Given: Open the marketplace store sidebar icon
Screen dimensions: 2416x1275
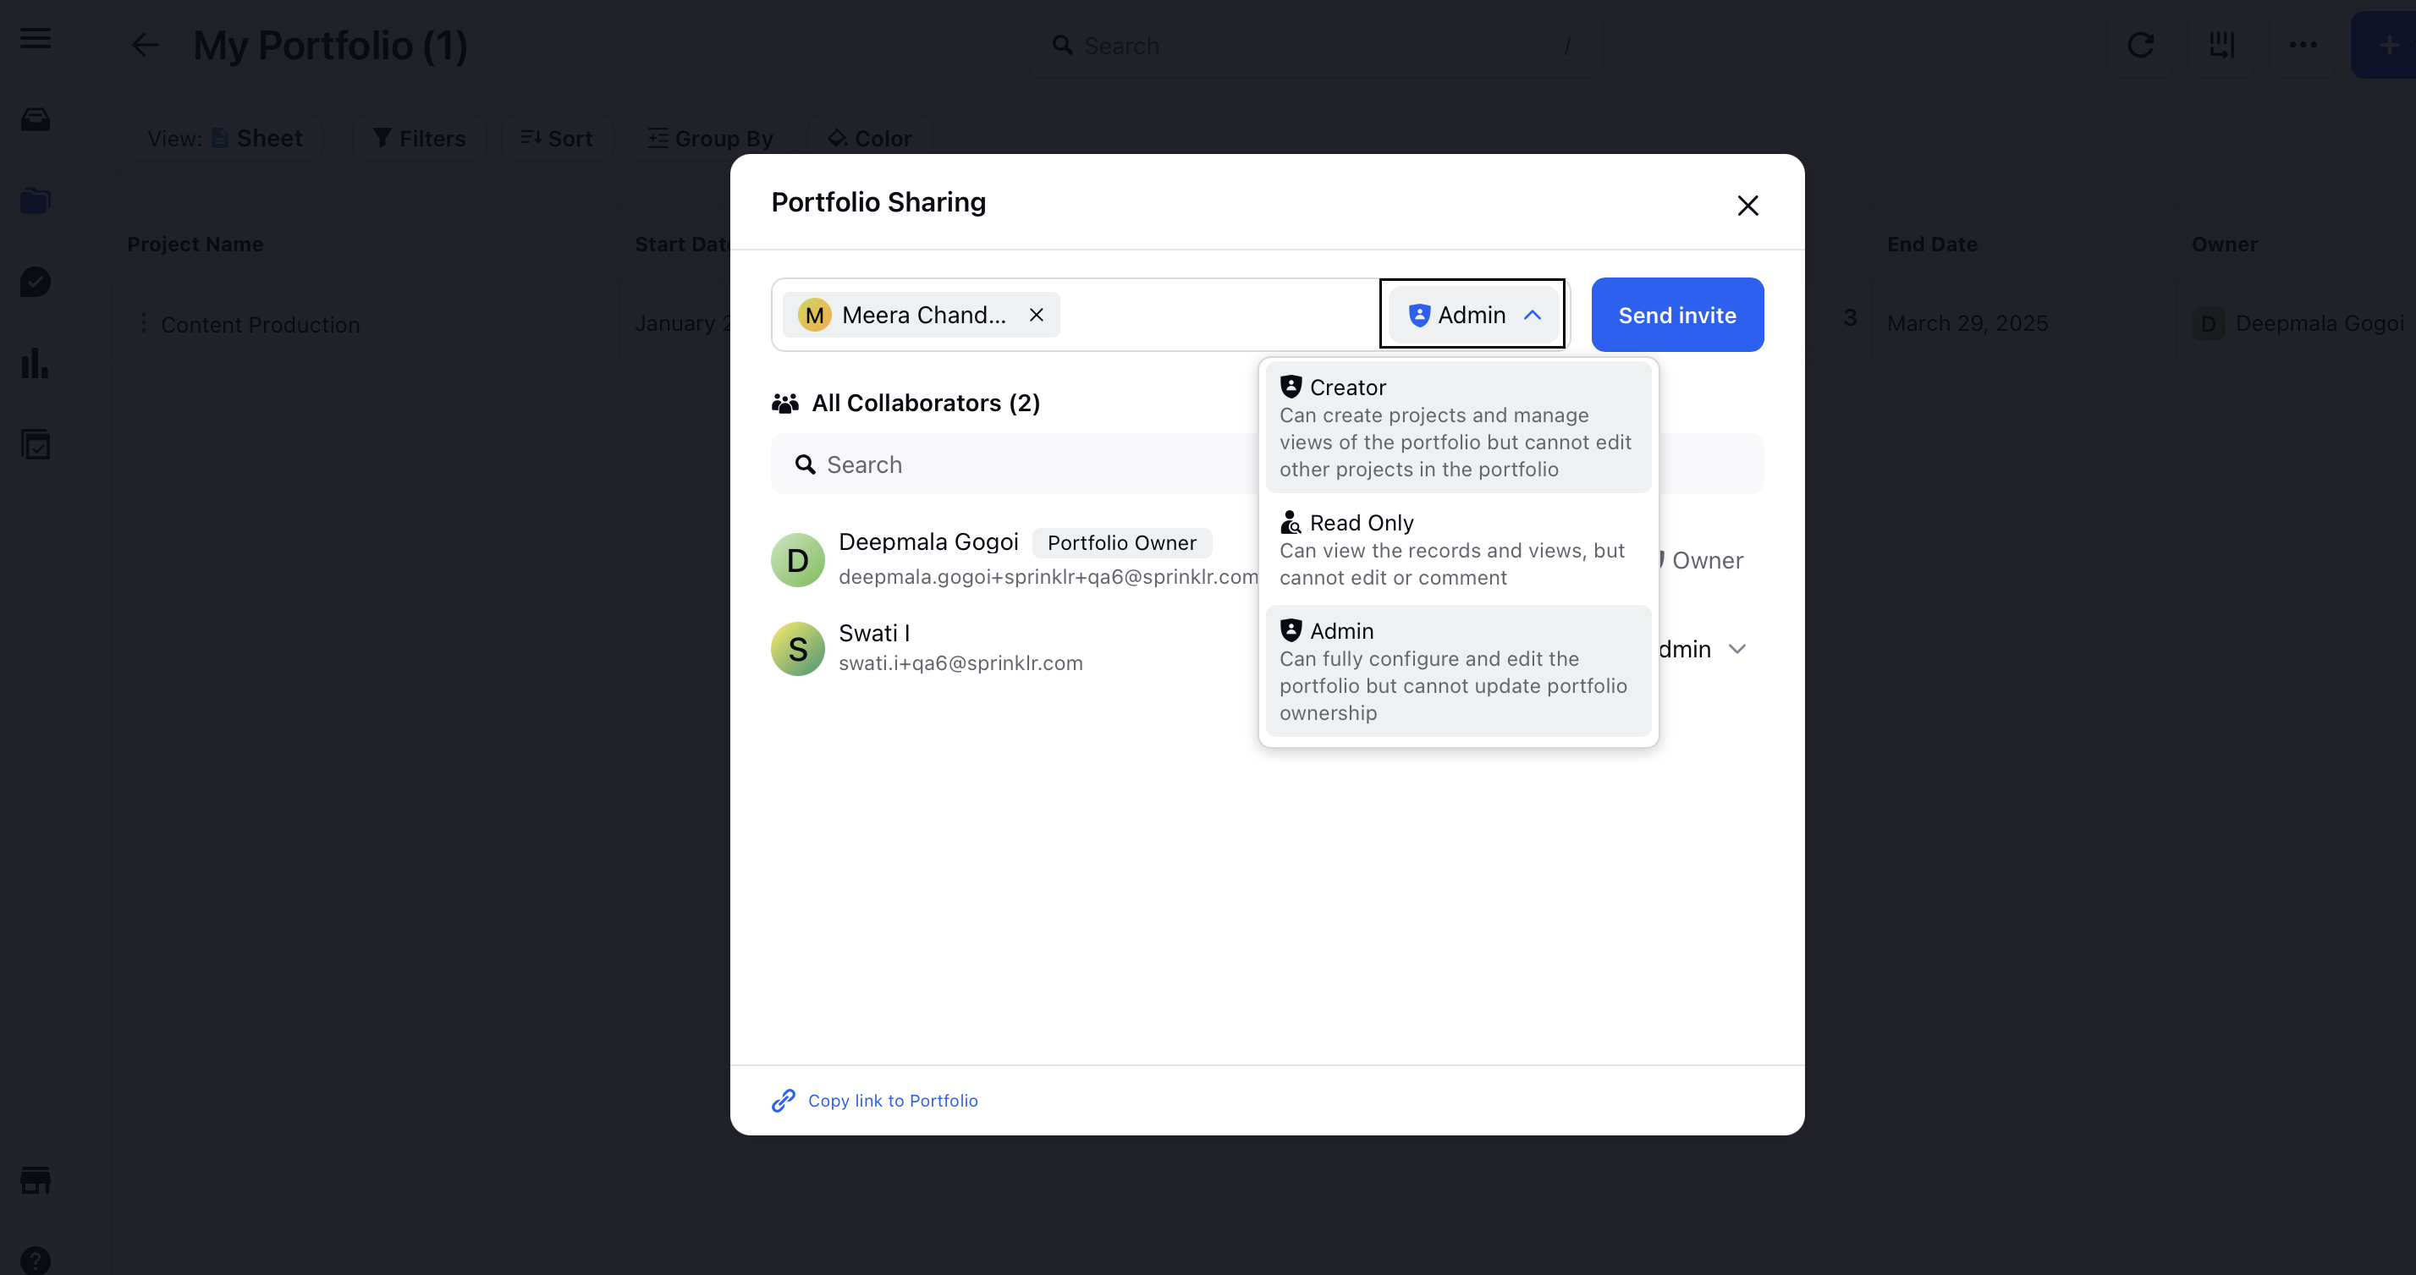Looking at the screenshot, I should pos(36,1180).
